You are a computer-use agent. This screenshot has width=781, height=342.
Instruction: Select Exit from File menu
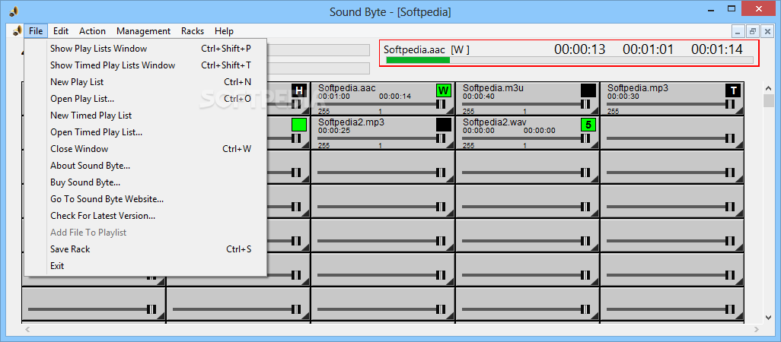(x=145, y=266)
